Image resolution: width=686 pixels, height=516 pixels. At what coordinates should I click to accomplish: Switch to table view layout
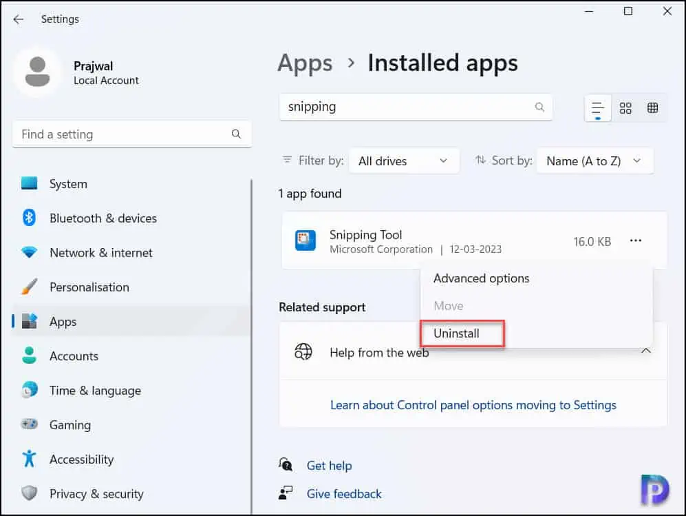click(x=653, y=107)
